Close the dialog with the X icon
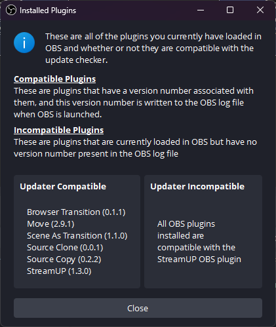Screen dimensions: 276x327 [x=260, y=10]
